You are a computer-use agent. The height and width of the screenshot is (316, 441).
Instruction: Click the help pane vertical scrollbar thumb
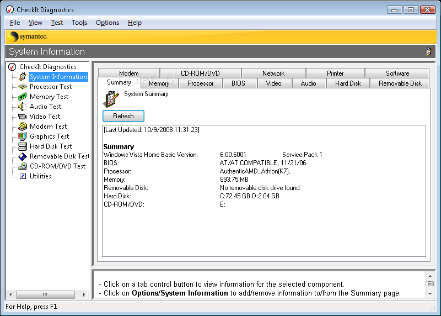point(430,283)
